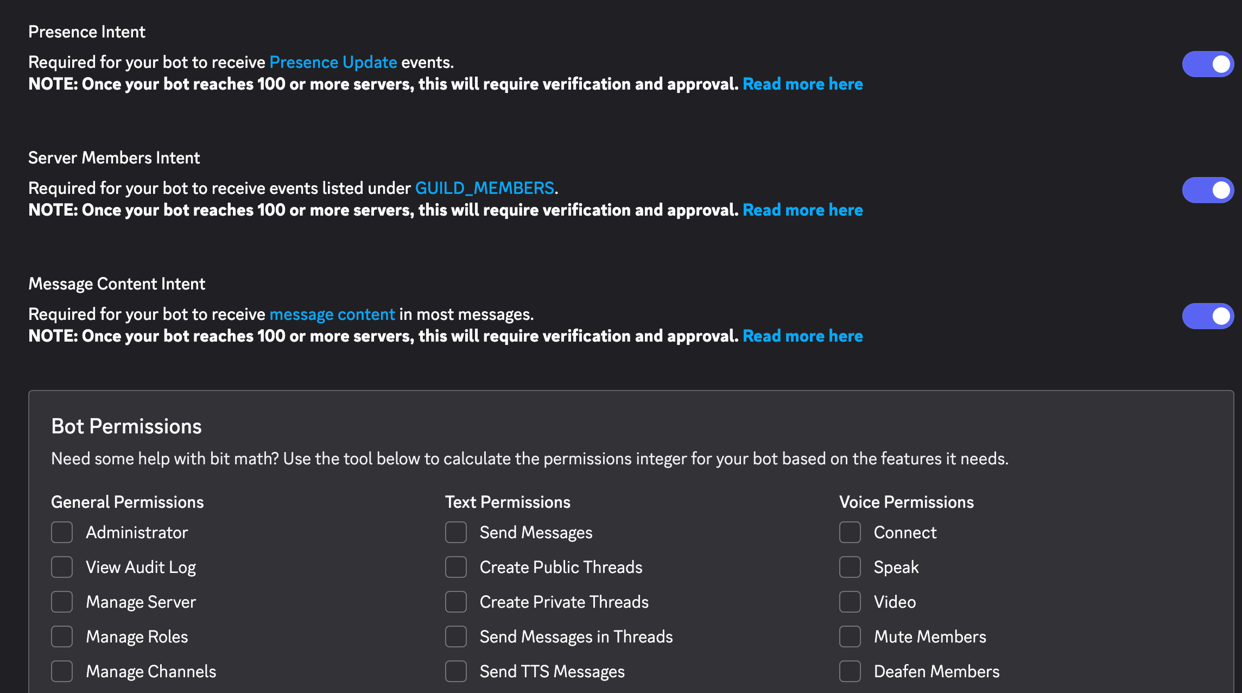Viewport: 1242px width, 693px height.
Task: Tick the Mute Members checkbox
Action: coord(850,637)
